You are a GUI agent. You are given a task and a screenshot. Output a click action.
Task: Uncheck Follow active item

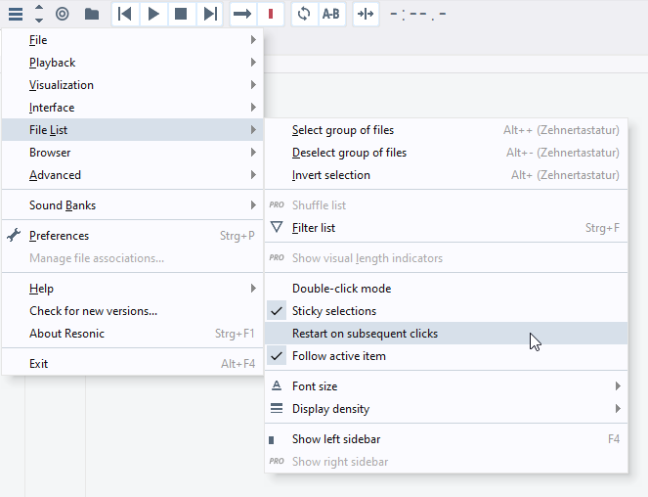point(339,356)
